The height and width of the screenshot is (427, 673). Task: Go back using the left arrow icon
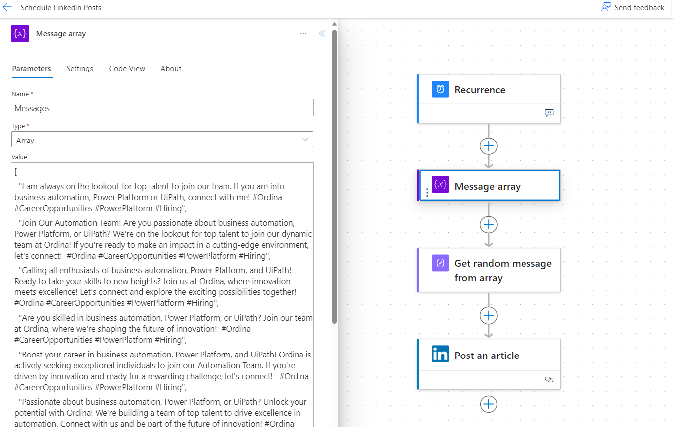(7, 7)
